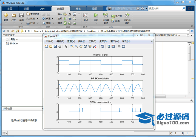Click the uncomment icon with crossed percent
This screenshot has width=196, height=137.
(70, 18)
